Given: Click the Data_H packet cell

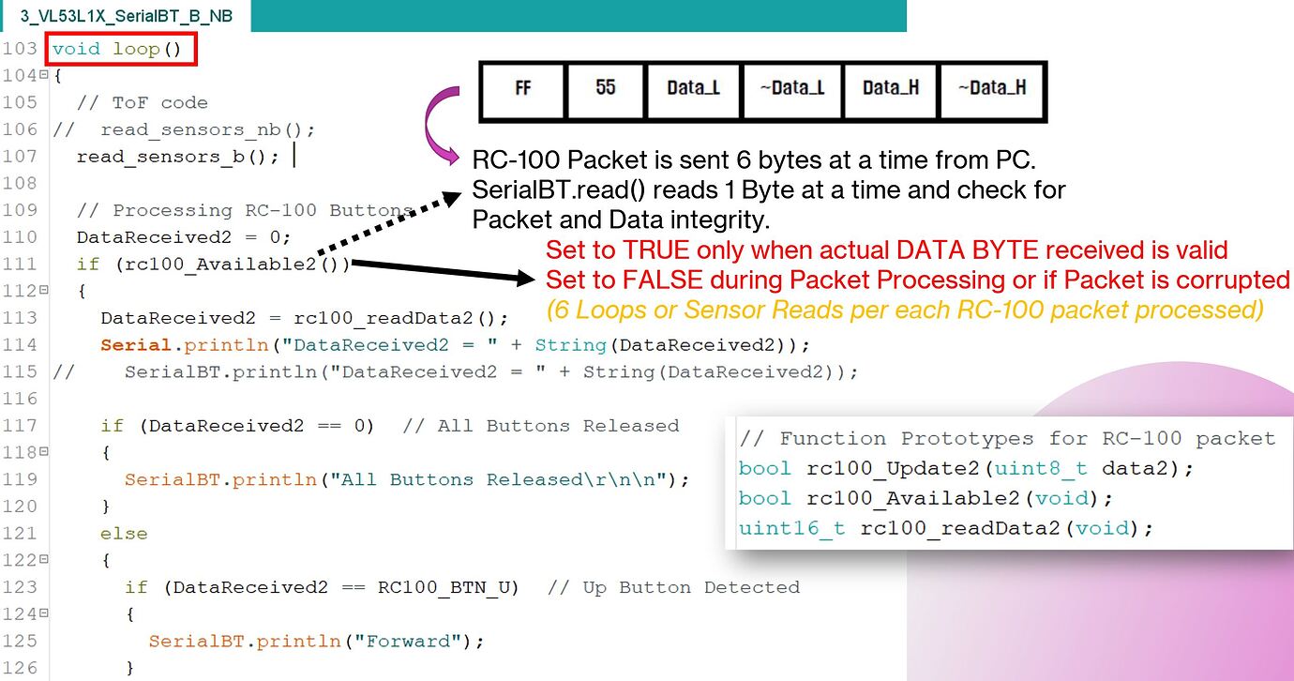Looking at the screenshot, I should pos(890,90).
